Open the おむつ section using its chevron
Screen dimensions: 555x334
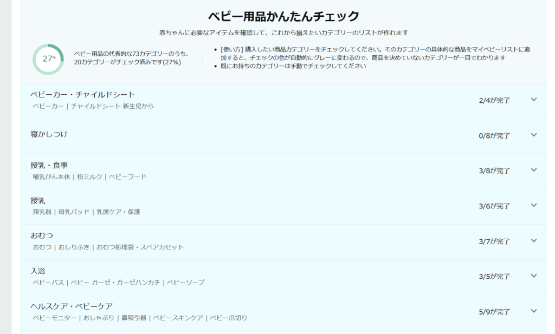pyautogui.click(x=533, y=240)
